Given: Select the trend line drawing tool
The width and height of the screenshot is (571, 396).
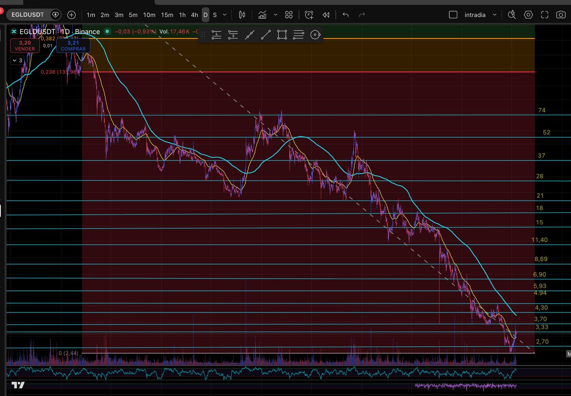Looking at the screenshot, I should [266, 35].
